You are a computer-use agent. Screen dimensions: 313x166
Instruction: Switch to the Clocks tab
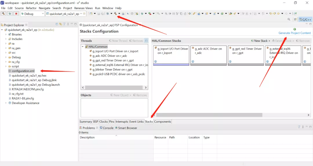[103, 122]
